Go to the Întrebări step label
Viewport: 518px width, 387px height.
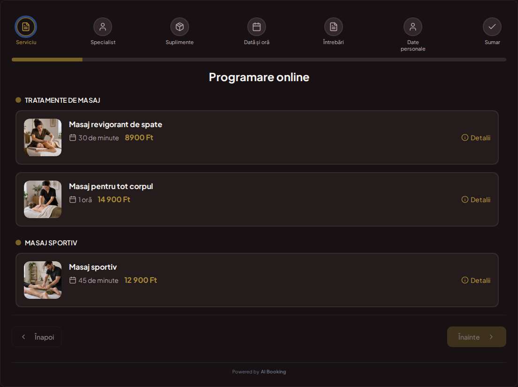[333, 42]
